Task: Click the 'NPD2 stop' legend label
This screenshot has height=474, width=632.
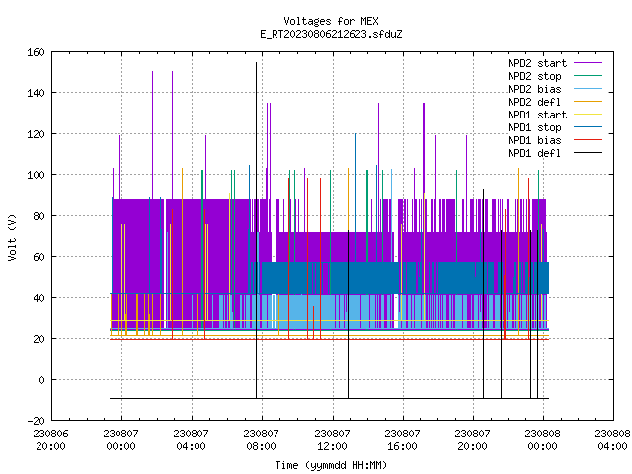Action: (x=534, y=76)
